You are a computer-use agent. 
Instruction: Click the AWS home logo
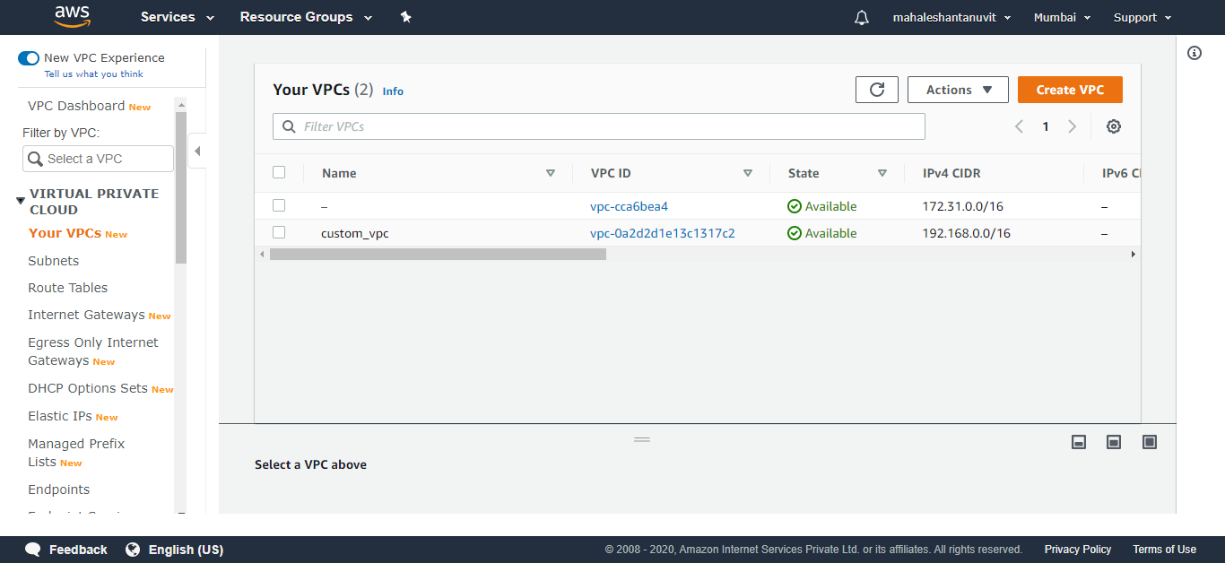coord(72,17)
